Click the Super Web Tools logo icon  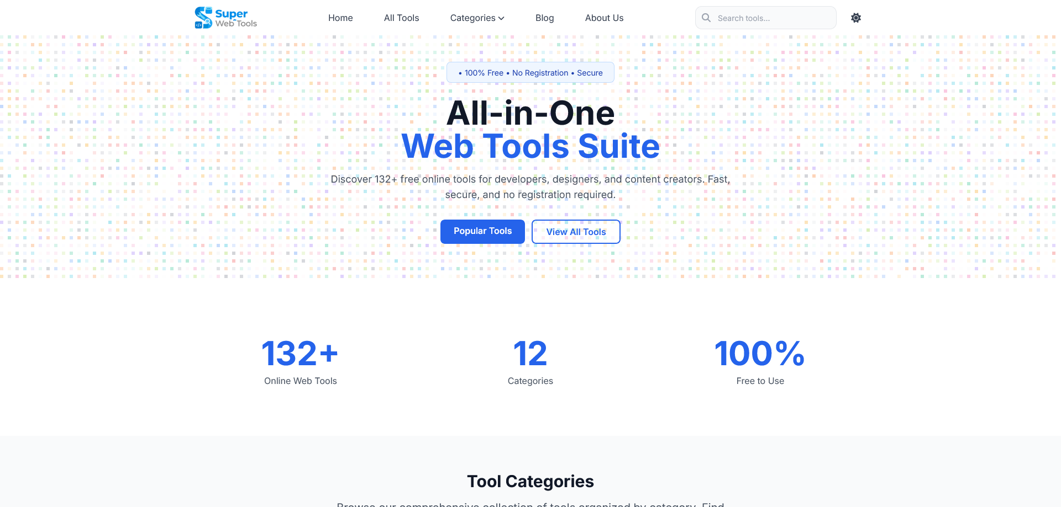pos(203,18)
